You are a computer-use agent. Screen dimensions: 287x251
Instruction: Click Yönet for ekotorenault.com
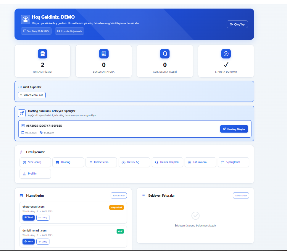pyautogui.click(x=29, y=217)
